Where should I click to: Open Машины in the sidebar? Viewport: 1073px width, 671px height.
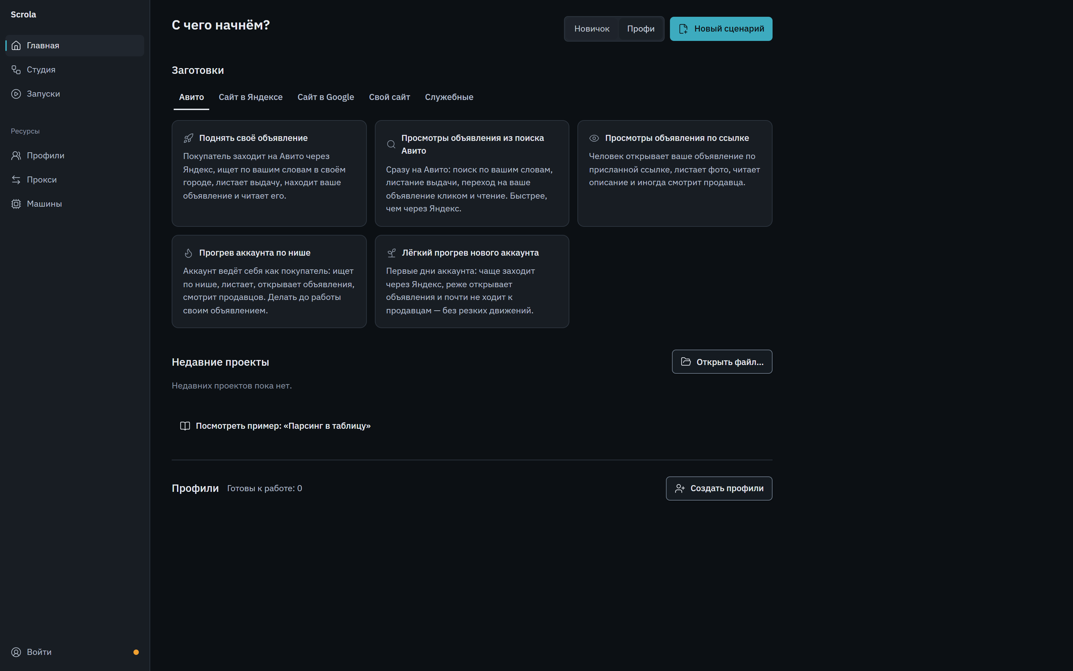(75, 204)
